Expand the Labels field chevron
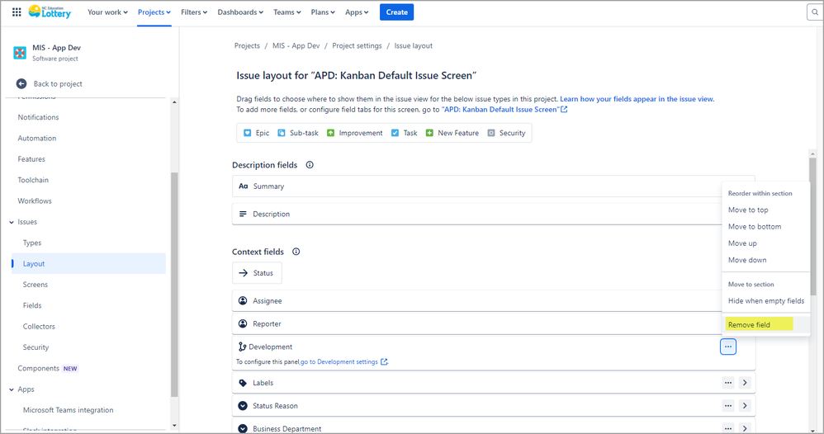Screen dimensions: 824x434 (x=744, y=383)
